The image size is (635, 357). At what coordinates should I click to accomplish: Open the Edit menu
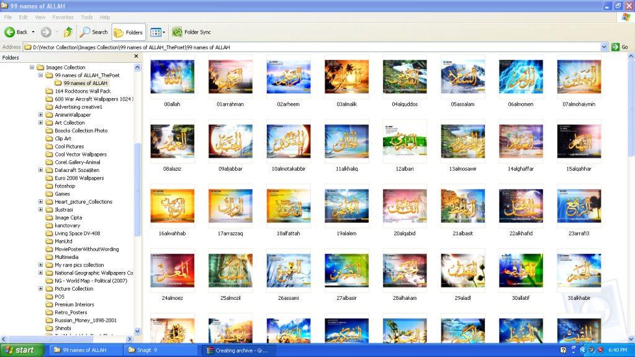(x=23, y=17)
